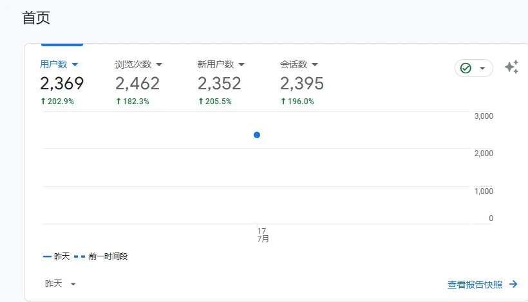The width and height of the screenshot is (528, 302).
Task: Click the green up arrow beside 182.3%
Action: pos(118,102)
